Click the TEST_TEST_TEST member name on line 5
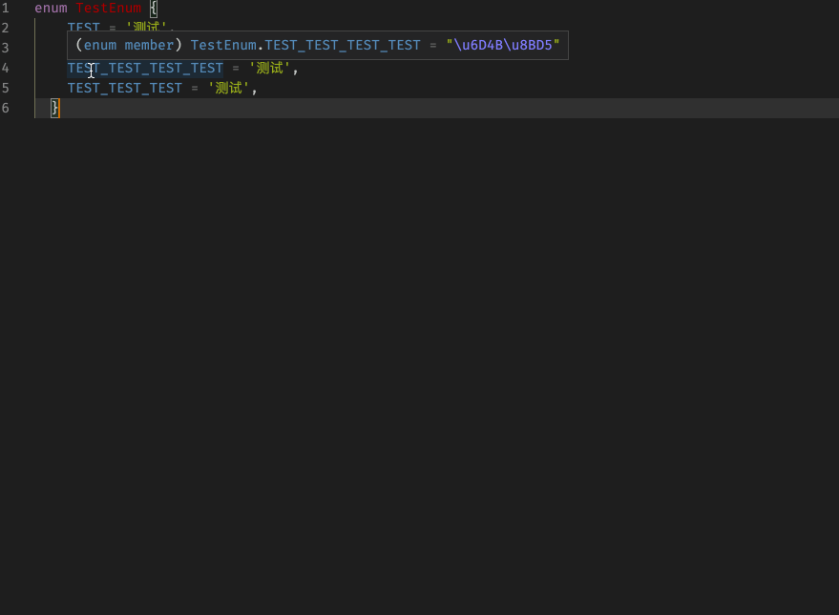839x615 pixels. (125, 88)
